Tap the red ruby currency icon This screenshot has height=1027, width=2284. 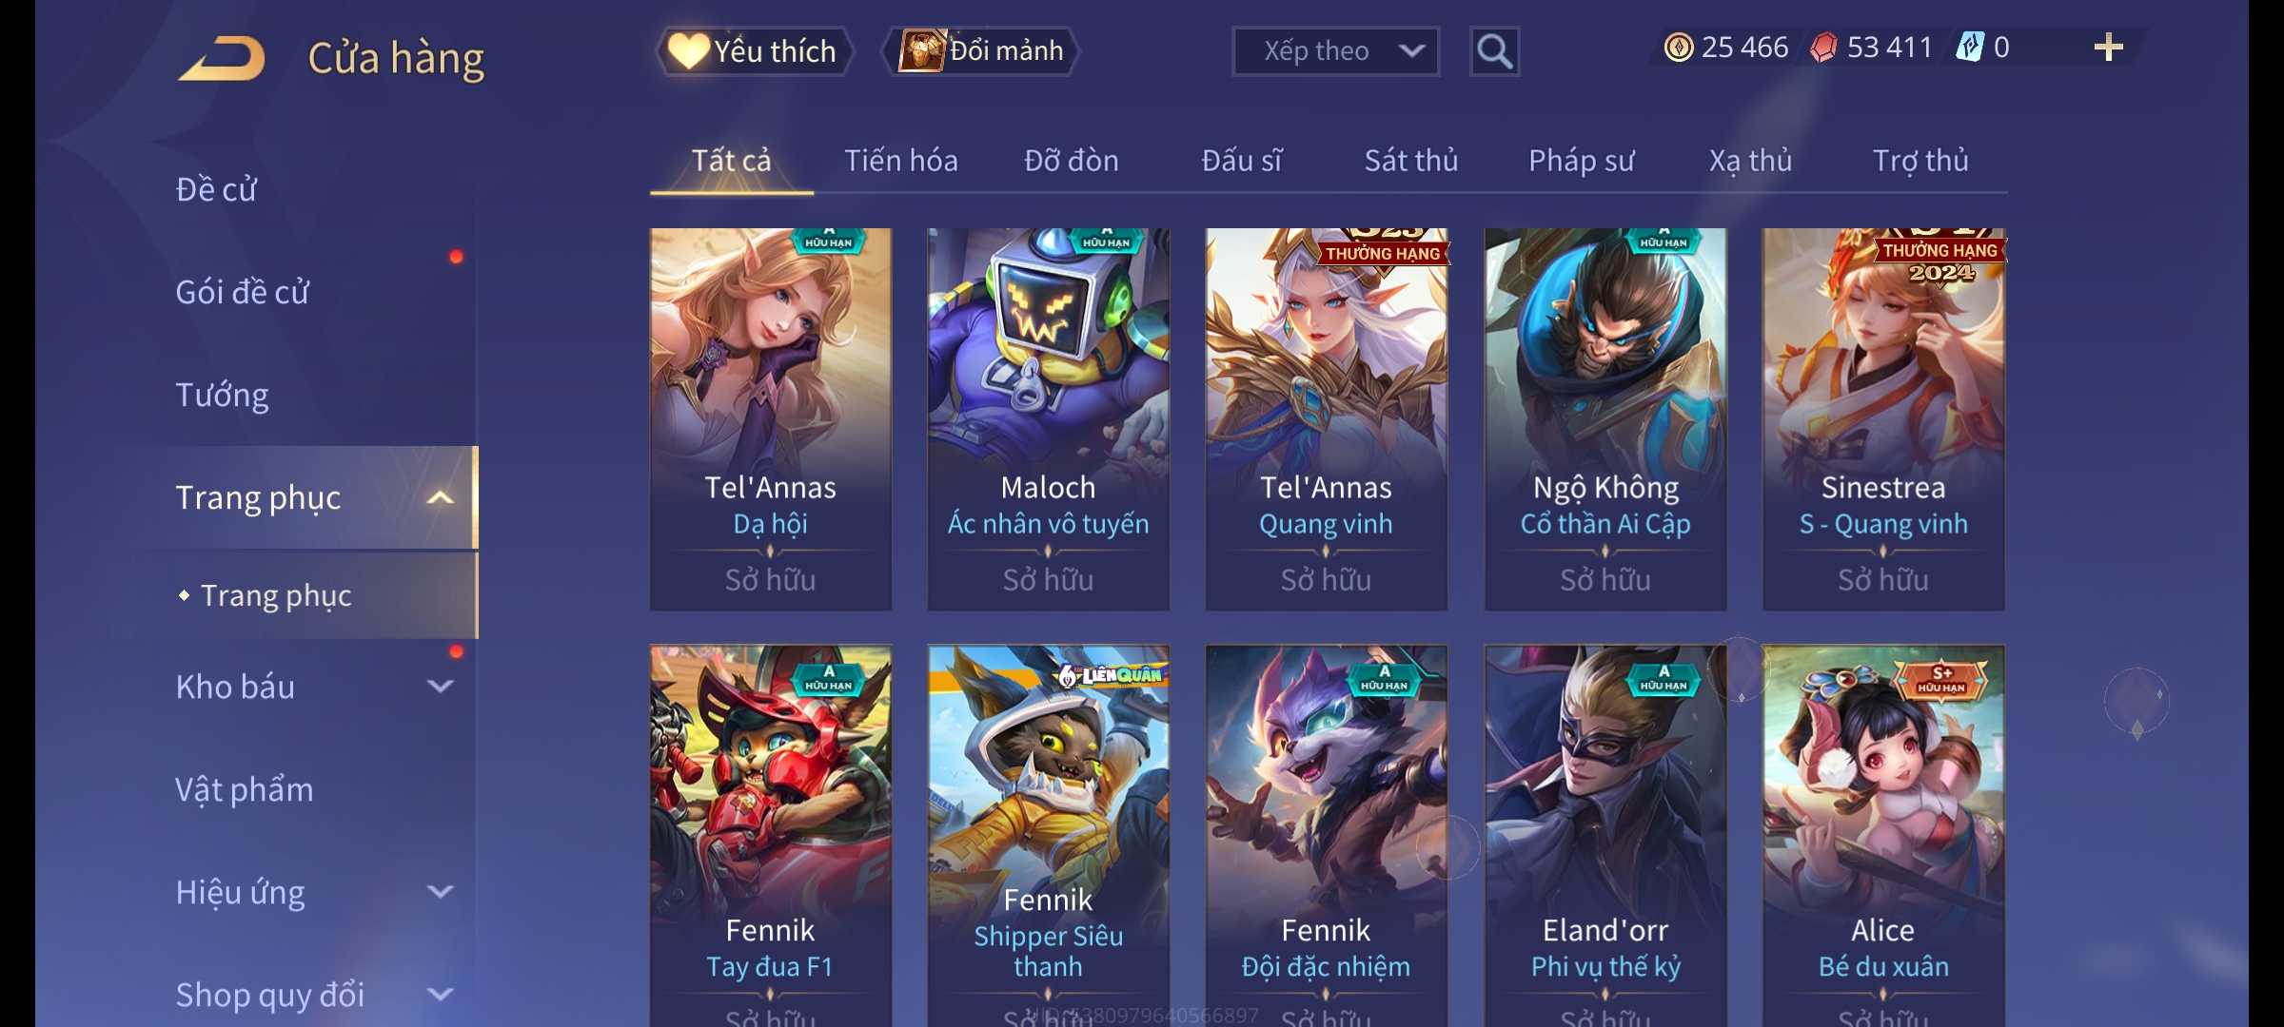tap(1823, 48)
